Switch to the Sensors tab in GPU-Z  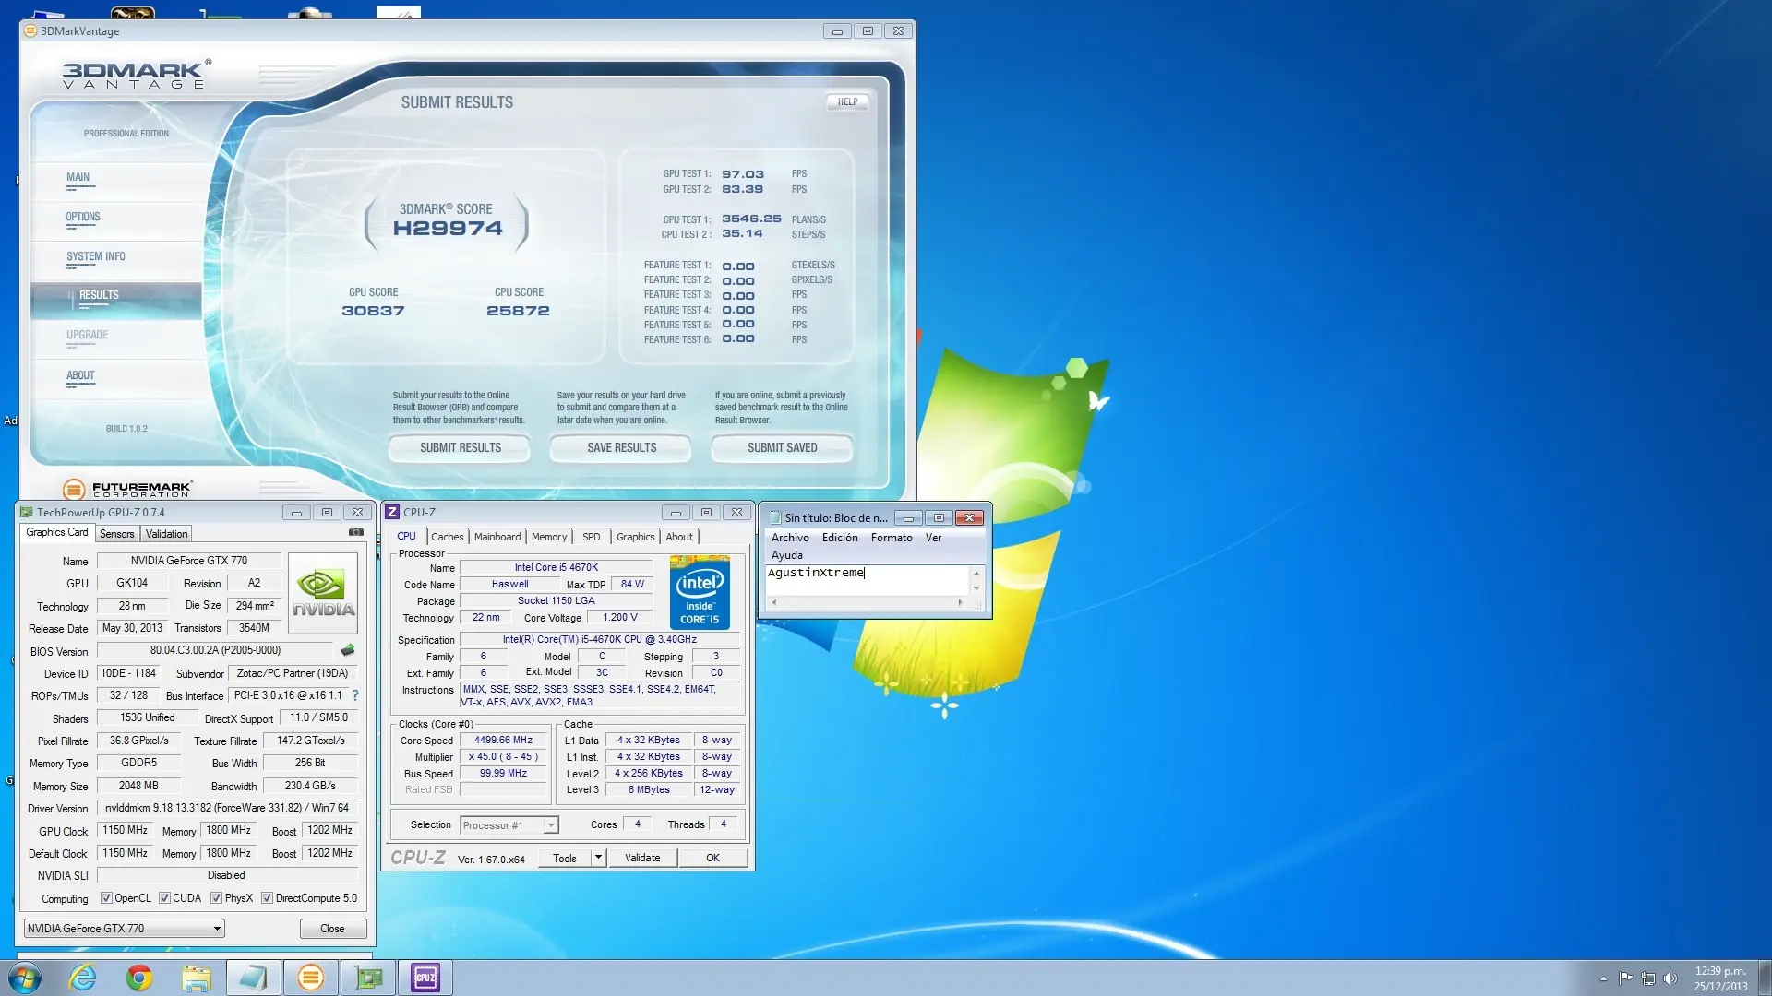pos(117,534)
